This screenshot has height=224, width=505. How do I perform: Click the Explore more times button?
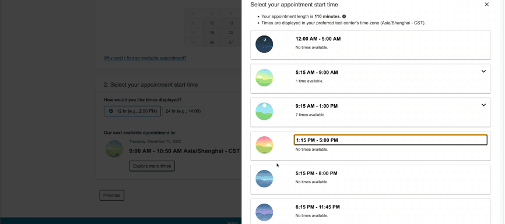[152, 166]
